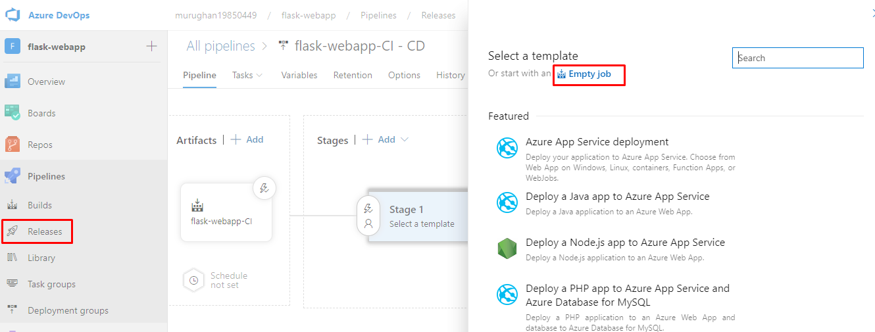Open Overview in the sidebar

tap(46, 82)
